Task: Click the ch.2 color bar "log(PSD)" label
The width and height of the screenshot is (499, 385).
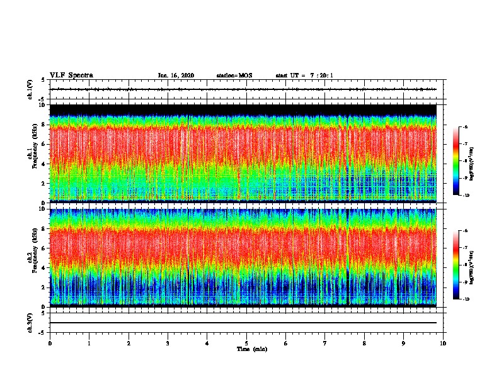Action: [x=472, y=267]
